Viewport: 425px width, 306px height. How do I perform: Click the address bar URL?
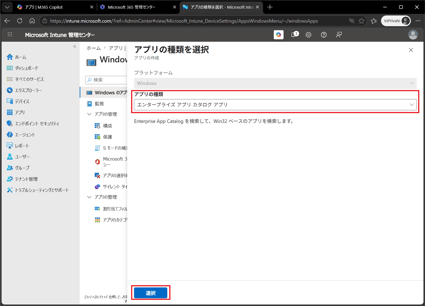click(x=184, y=21)
